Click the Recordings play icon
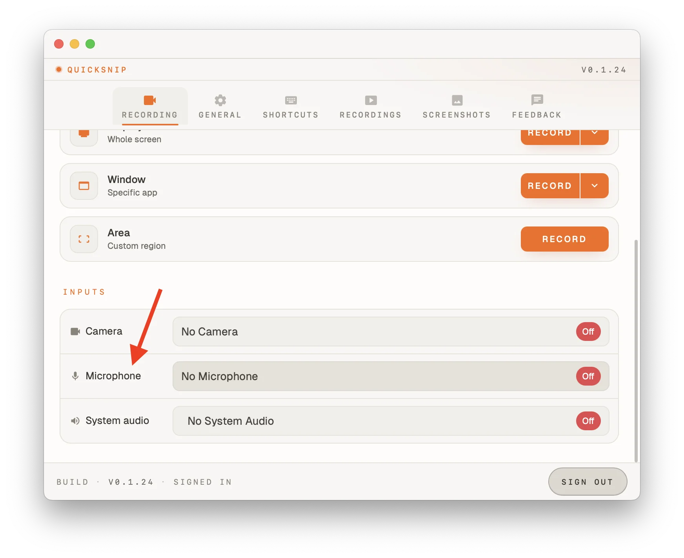The height and width of the screenshot is (558, 684). point(371,100)
